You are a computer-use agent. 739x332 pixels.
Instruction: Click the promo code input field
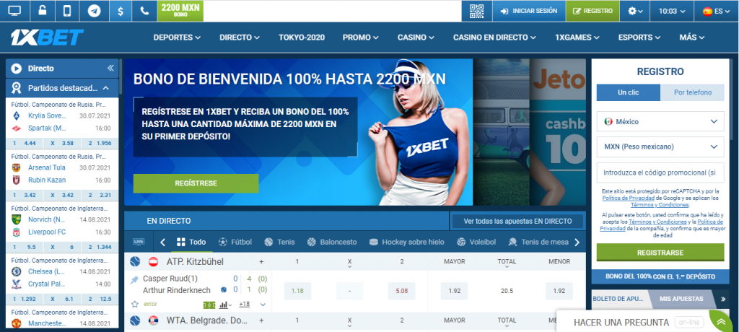click(660, 172)
